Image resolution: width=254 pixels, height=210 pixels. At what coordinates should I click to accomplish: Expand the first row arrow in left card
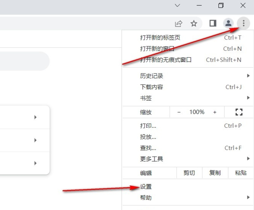coord(35,117)
